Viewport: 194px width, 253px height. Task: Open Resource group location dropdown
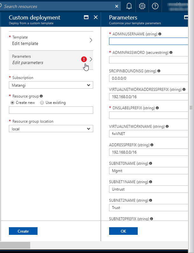(x=51, y=129)
